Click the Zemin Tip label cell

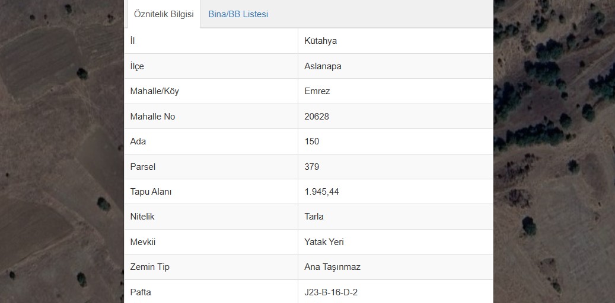[x=211, y=266]
